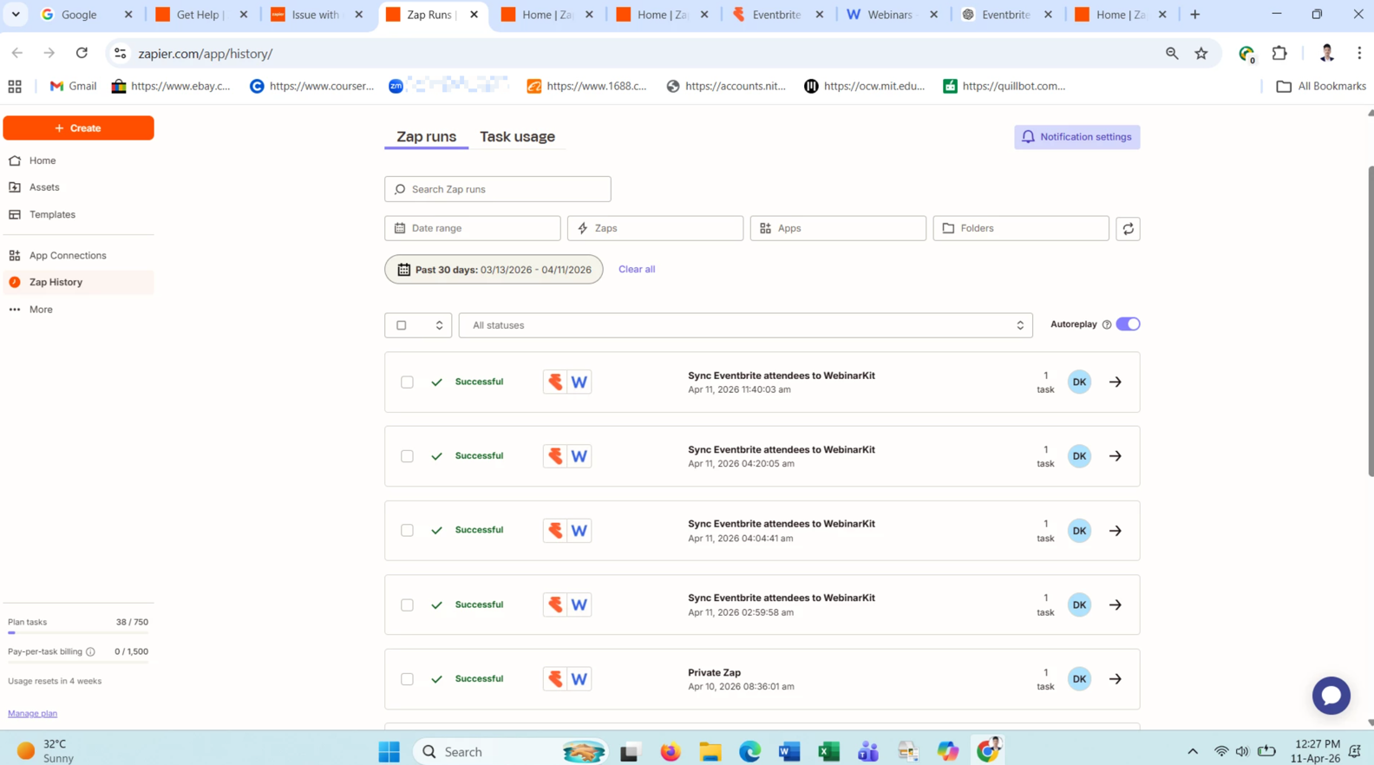Click the pay-per-task billing info icon

(90, 651)
